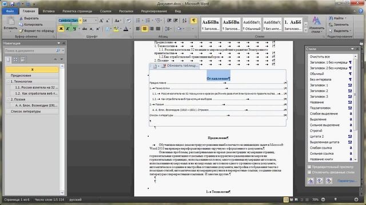366x205 pixels.
Task: Enable Отключить связанные стили checkbox
Action: [309, 172]
